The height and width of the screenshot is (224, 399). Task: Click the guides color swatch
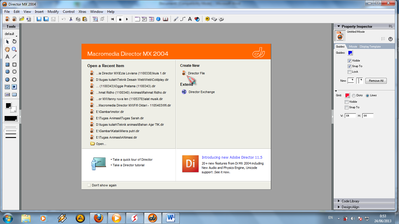(x=350, y=53)
